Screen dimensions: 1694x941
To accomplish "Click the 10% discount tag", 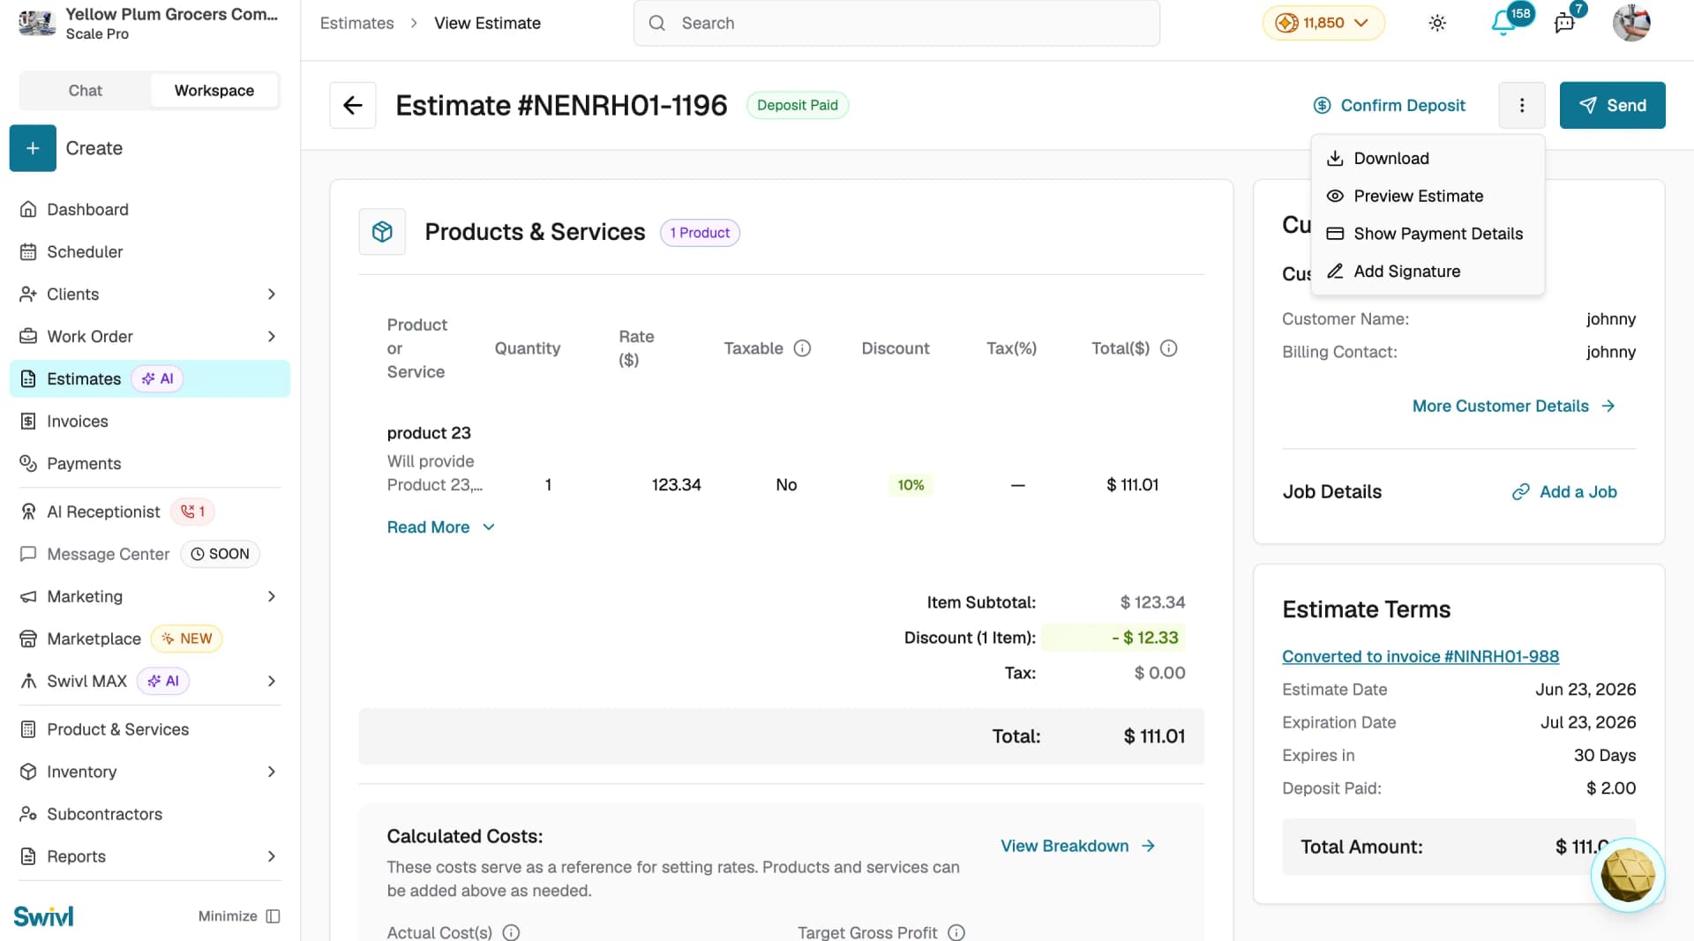I will point(911,485).
